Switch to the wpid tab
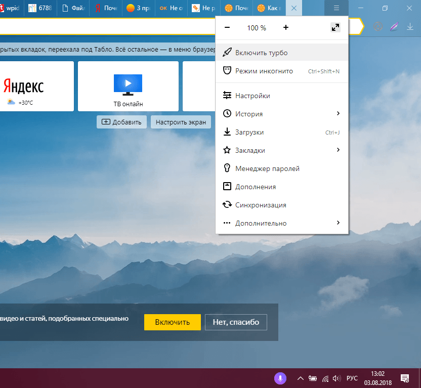The image size is (421, 388). click(11, 8)
